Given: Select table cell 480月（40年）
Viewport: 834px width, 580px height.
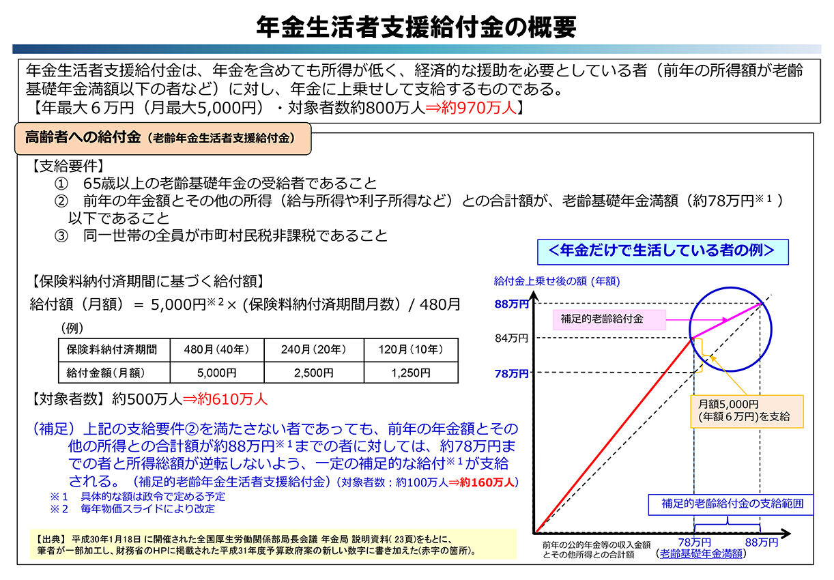Looking at the screenshot, I should tap(216, 350).
